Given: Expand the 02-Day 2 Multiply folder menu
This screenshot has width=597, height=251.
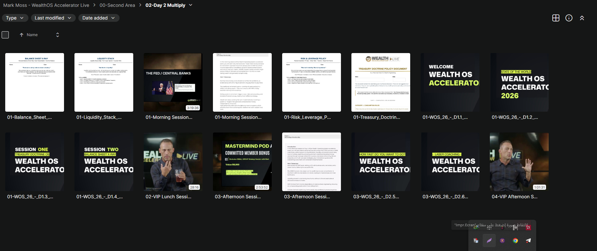Looking at the screenshot, I should coord(190,5).
